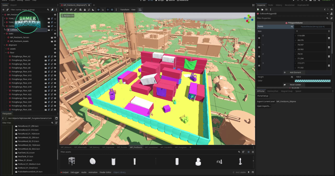335x176 pixels.
Task: Open the MP_Limestone asset library tab
Action: (x=151, y=147)
